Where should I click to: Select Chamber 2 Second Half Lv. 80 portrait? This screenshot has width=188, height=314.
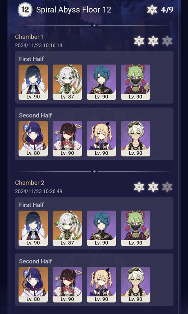tap(33, 285)
